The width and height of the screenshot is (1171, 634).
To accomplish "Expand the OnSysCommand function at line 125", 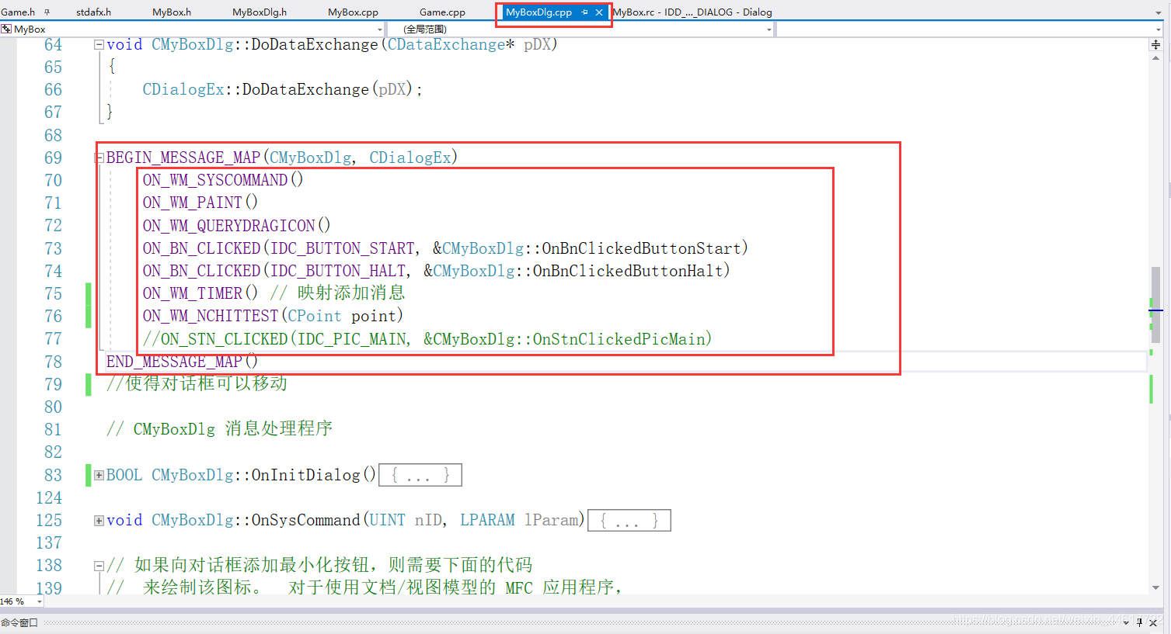I will coord(99,521).
